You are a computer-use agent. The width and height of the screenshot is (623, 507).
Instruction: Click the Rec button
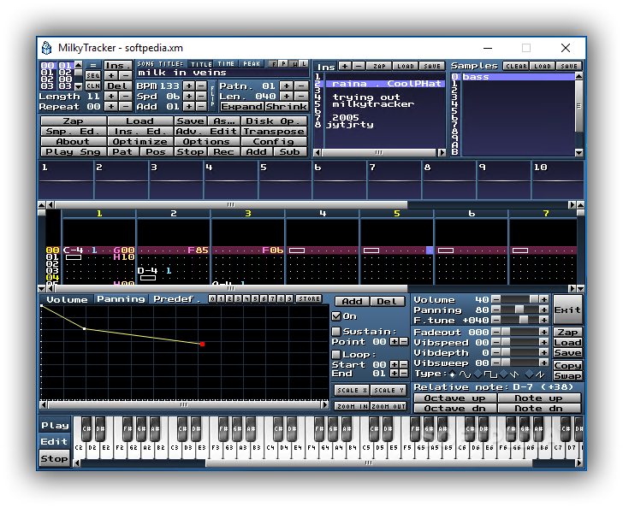click(x=223, y=151)
